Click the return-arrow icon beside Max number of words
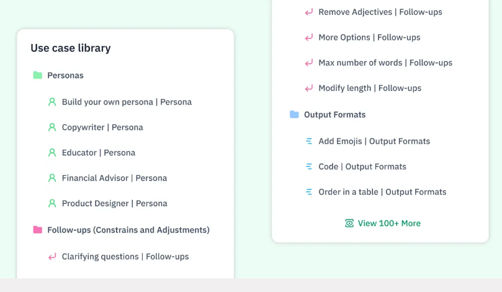 tap(308, 63)
